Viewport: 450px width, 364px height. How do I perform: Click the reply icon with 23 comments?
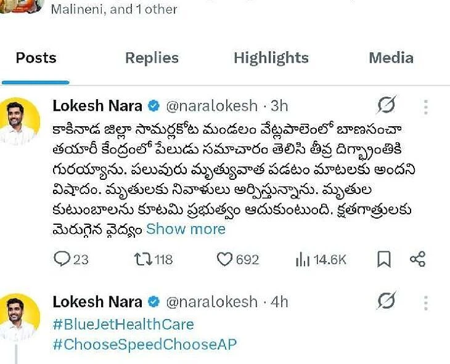63,259
